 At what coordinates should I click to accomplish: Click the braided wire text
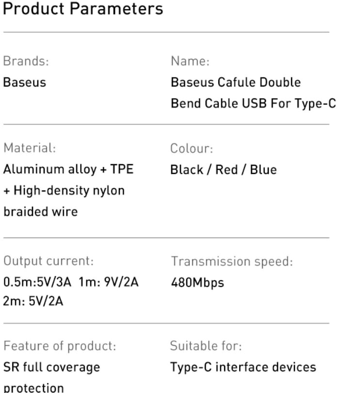41,212
